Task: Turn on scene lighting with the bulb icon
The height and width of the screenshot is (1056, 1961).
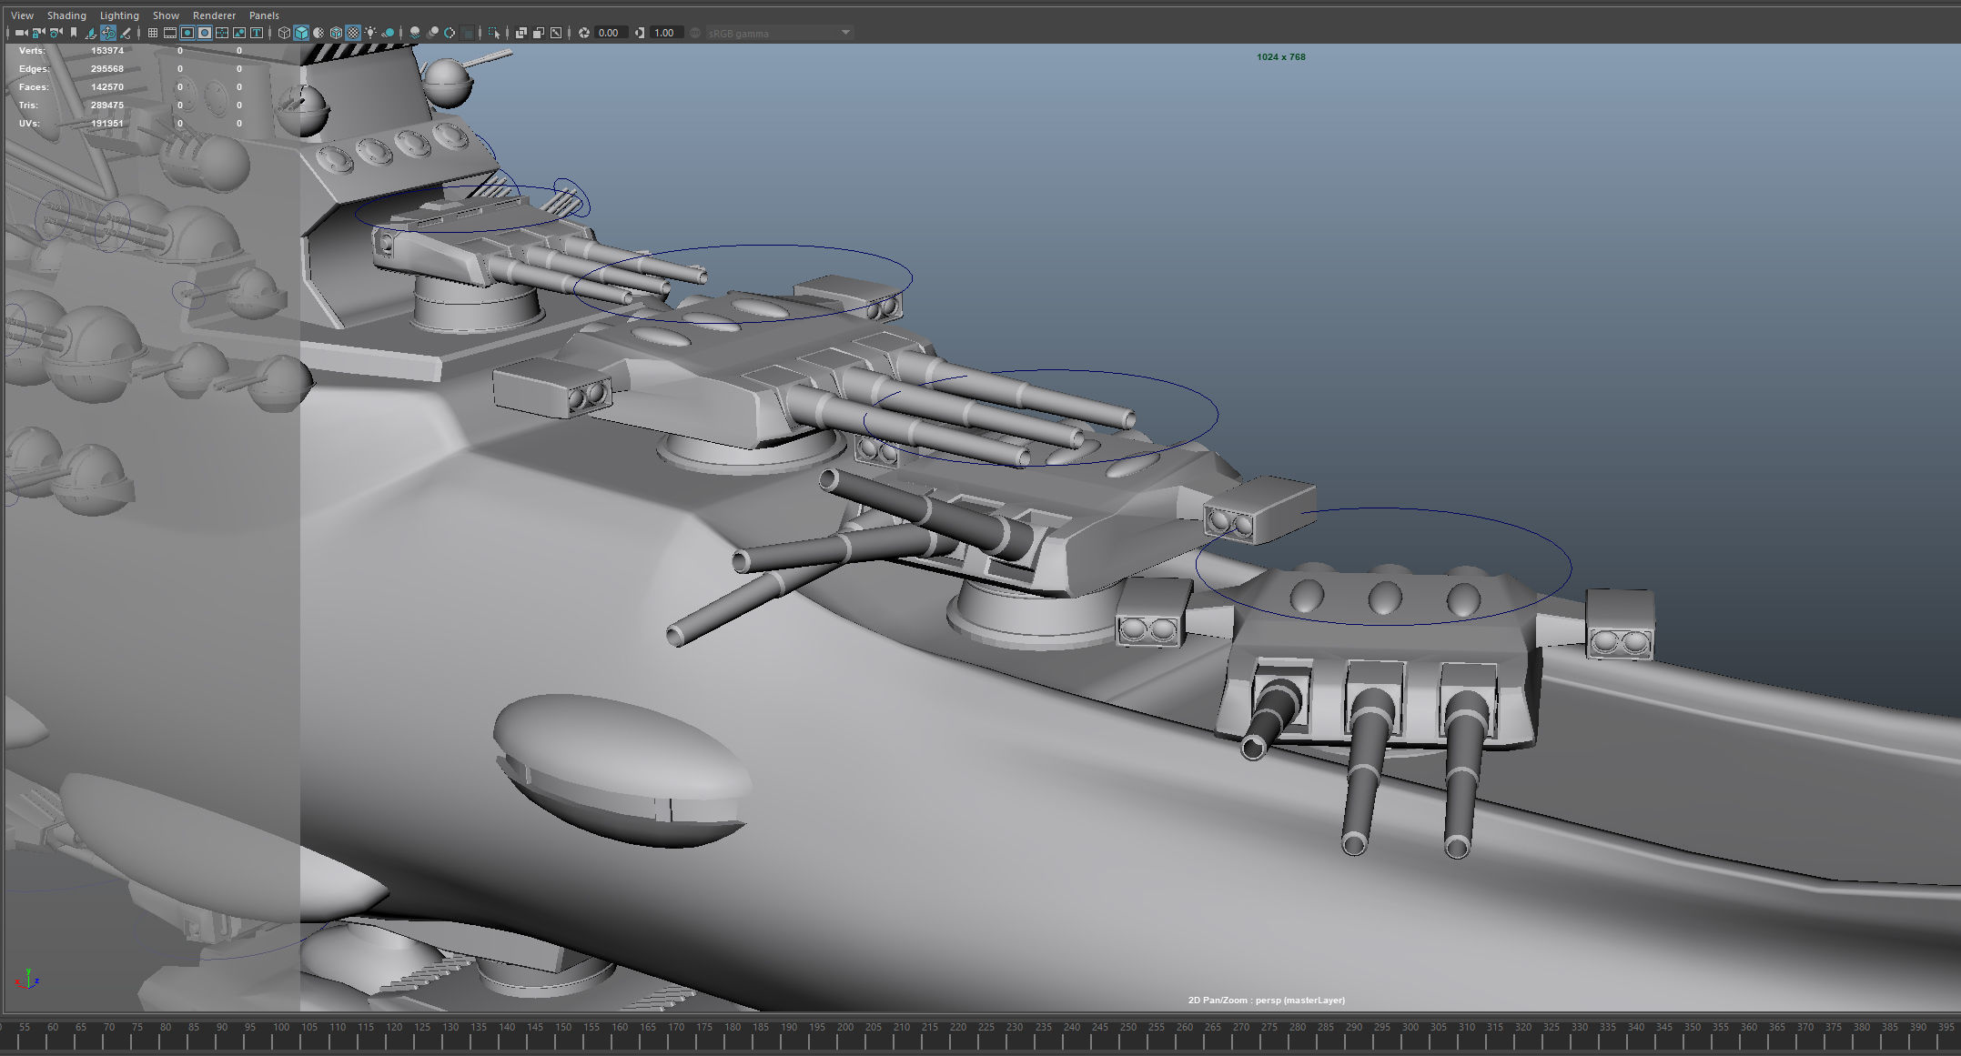Action: click(369, 33)
